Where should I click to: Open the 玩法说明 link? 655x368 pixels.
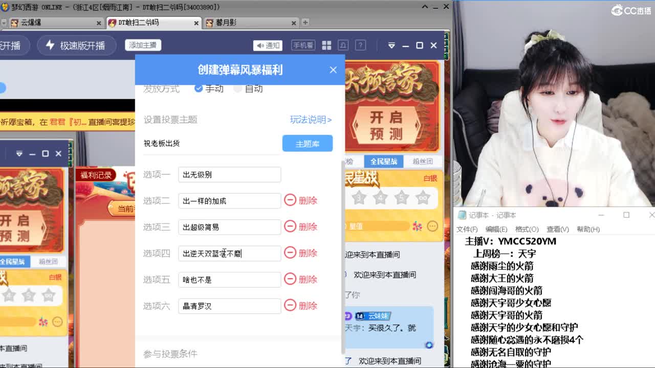coord(311,120)
